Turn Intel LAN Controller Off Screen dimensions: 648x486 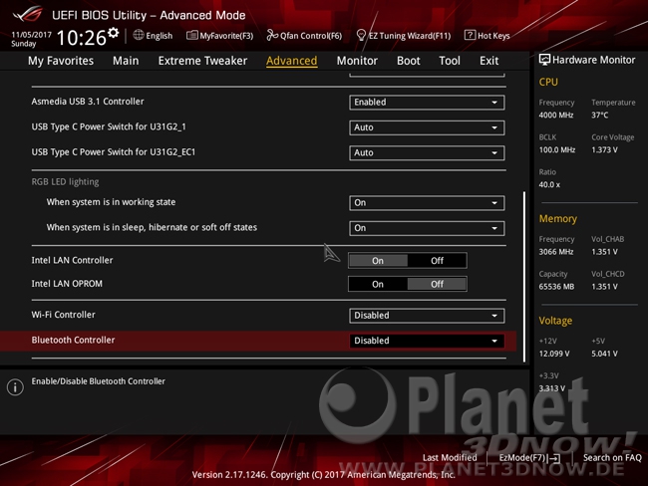(438, 261)
